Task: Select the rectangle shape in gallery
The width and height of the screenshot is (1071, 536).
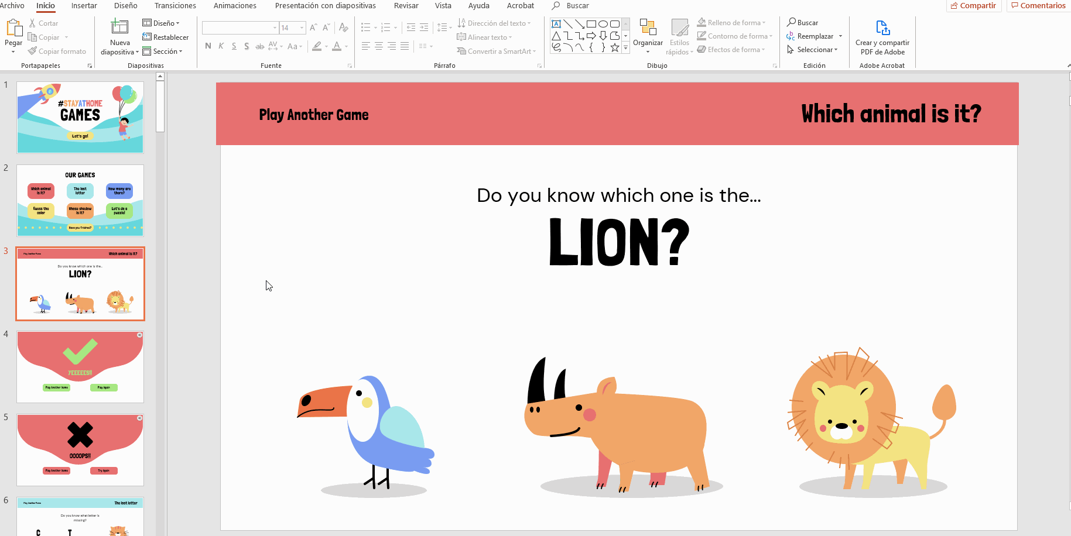Action: [591, 24]
